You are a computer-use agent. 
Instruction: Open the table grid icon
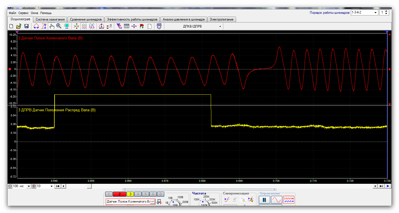click(x=127, y=26)
